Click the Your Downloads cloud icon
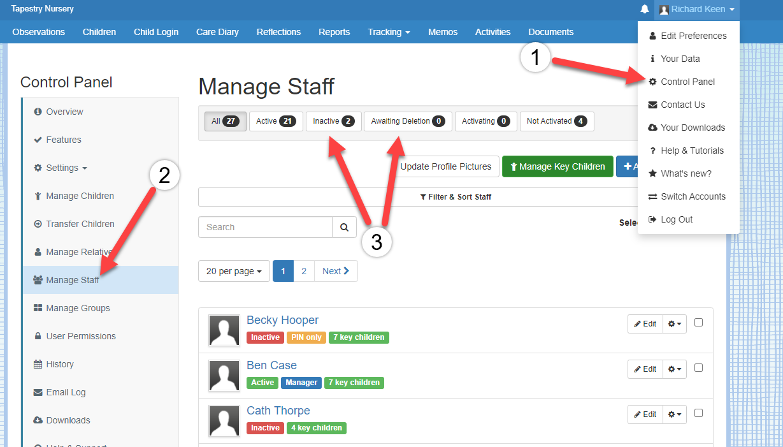This screenshot has height=447, width=783. 652,128
